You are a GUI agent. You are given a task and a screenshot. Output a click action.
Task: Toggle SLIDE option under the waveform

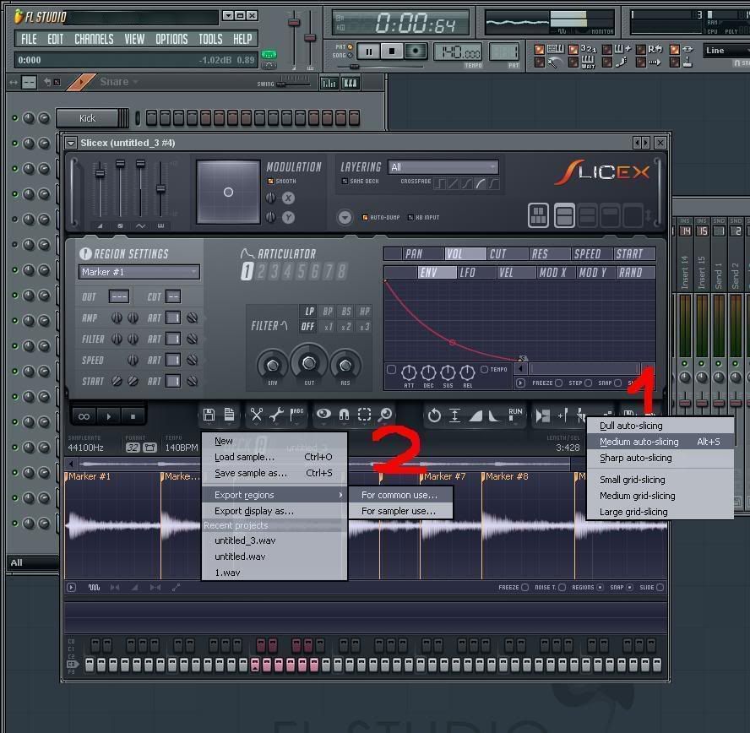tap(660, 588)
